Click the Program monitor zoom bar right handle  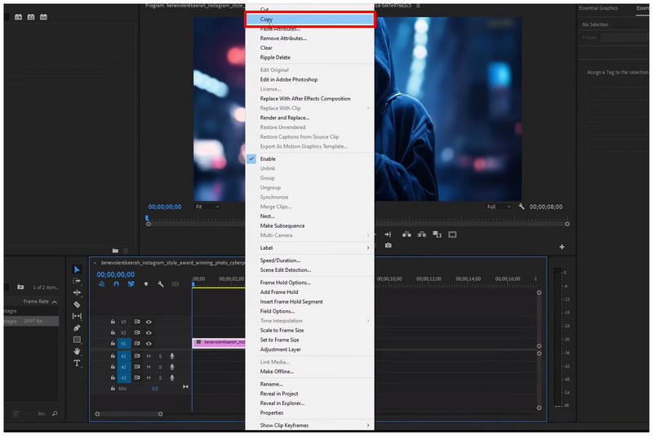567,224
